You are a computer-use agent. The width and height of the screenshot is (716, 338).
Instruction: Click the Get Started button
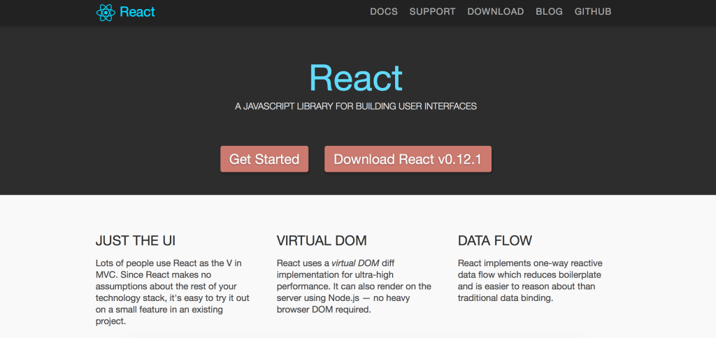[264, 159]
